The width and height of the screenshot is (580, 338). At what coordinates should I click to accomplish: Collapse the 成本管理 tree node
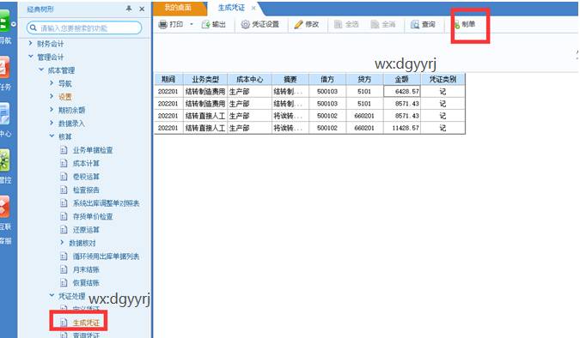41,69
